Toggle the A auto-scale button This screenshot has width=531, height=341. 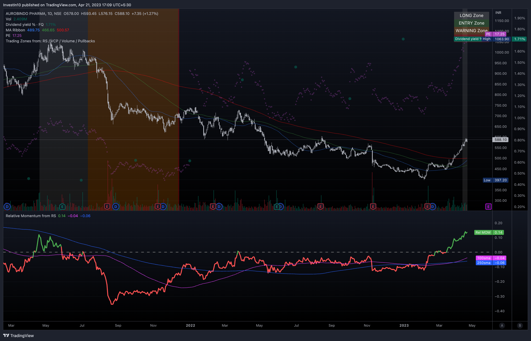[502, 325]
